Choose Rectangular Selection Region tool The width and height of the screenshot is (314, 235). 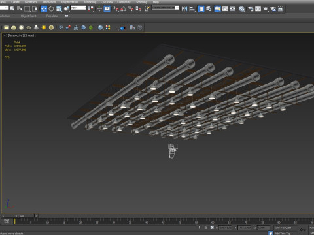[27, 8]
